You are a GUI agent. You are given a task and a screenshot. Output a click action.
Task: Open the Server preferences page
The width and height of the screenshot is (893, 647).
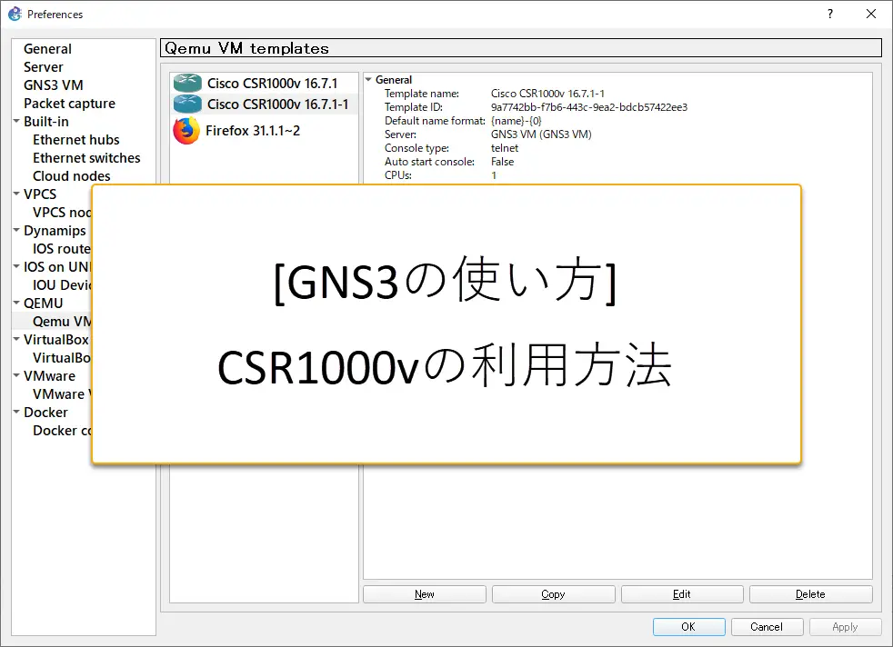[x=44, y=67]
